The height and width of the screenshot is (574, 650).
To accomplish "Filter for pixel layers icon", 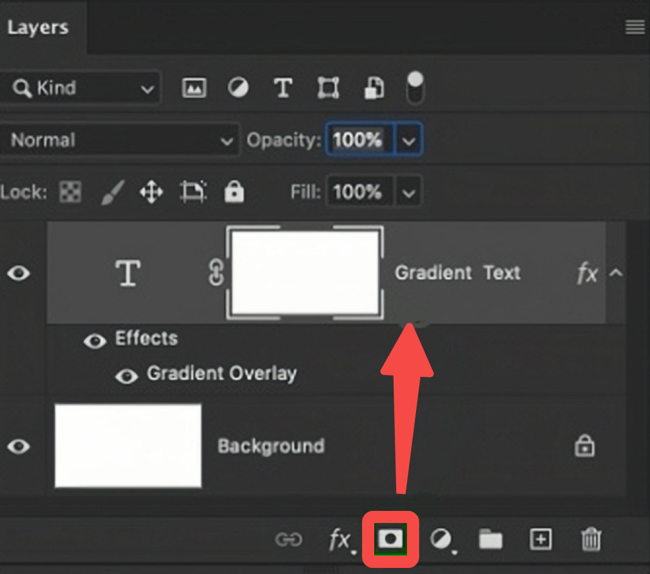I will [x=193, y=87].
